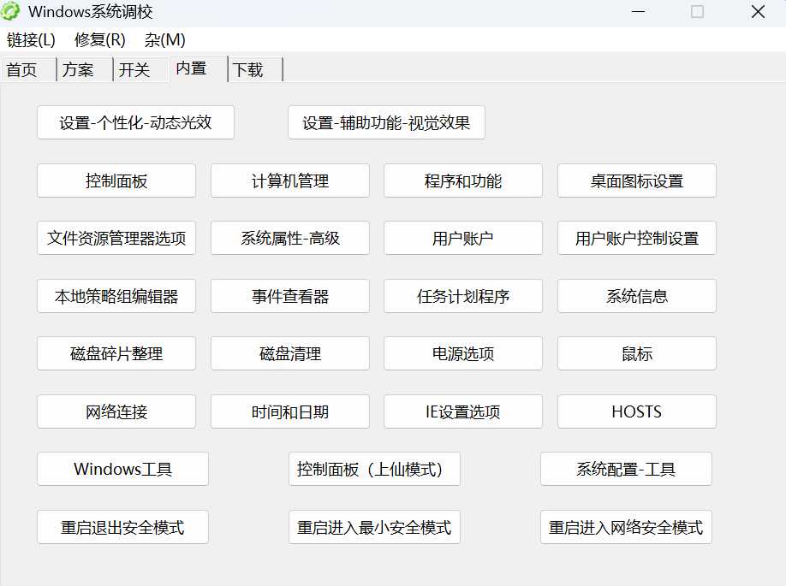Open 用户账户控制设置
Viewport: 786px width, 586px height.
pyautogui.click(x=637, y=238)
